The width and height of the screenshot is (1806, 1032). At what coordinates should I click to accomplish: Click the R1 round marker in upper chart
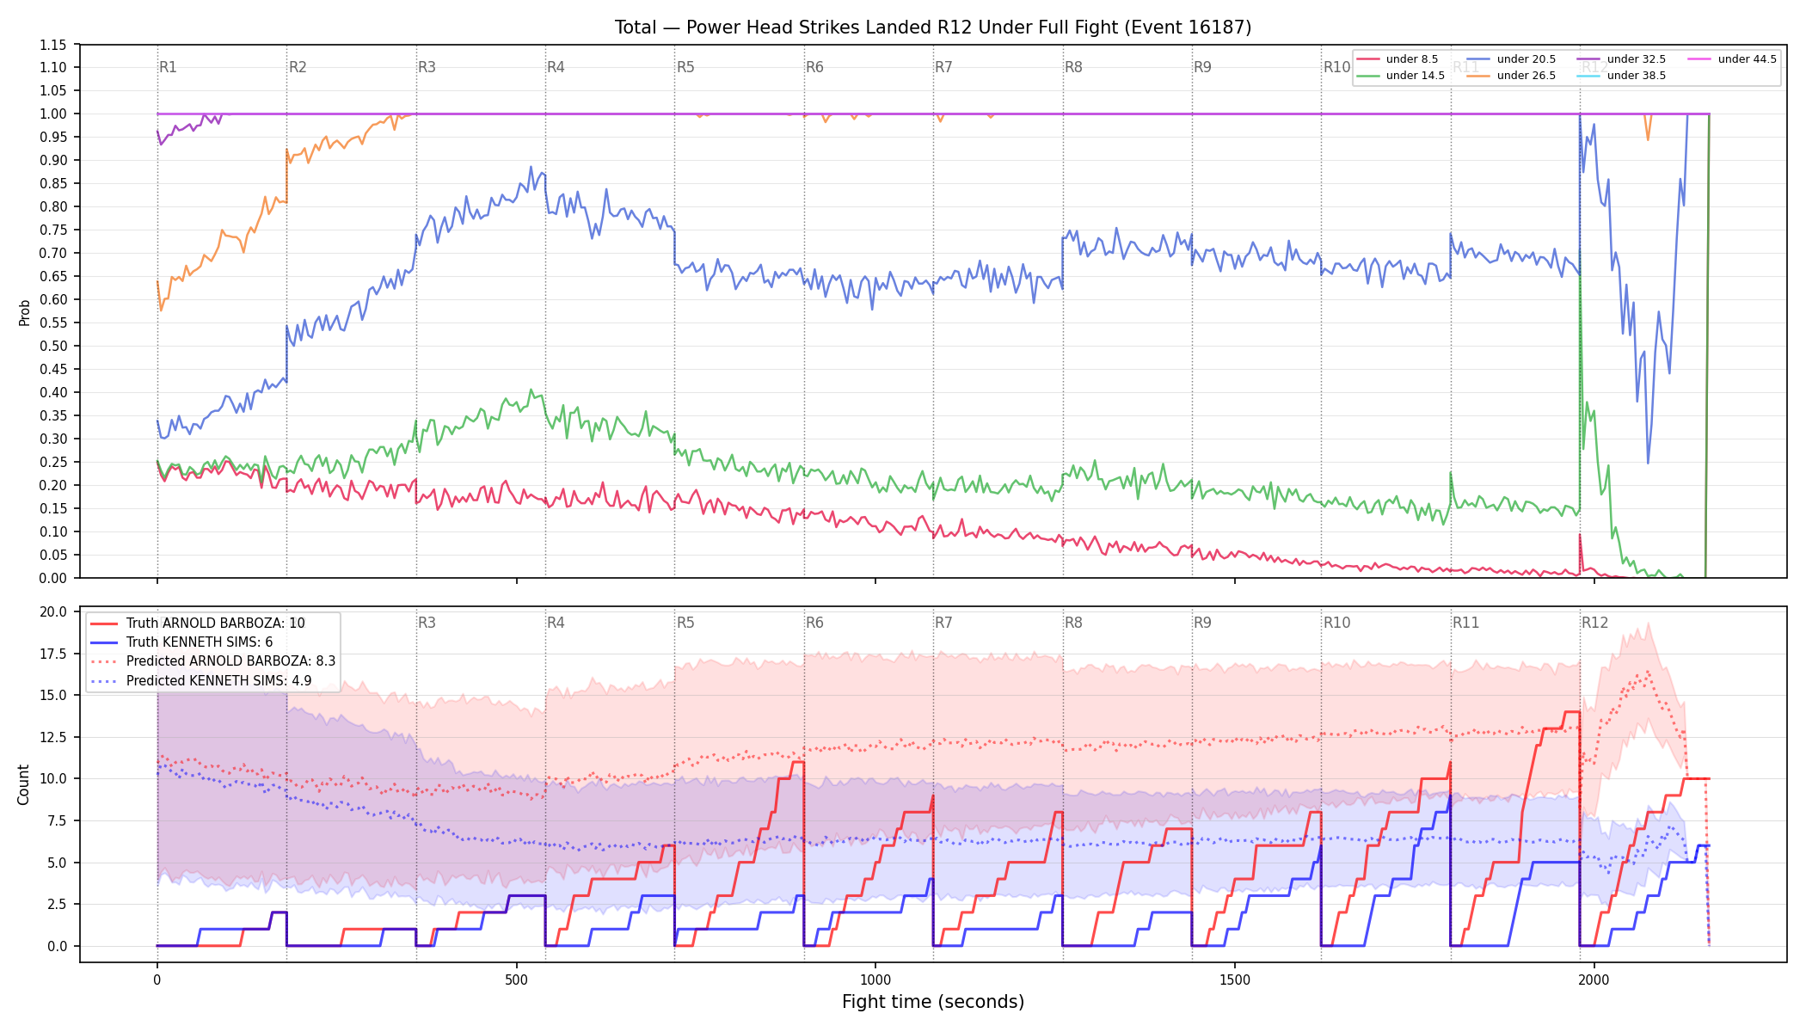coord(168,67)
